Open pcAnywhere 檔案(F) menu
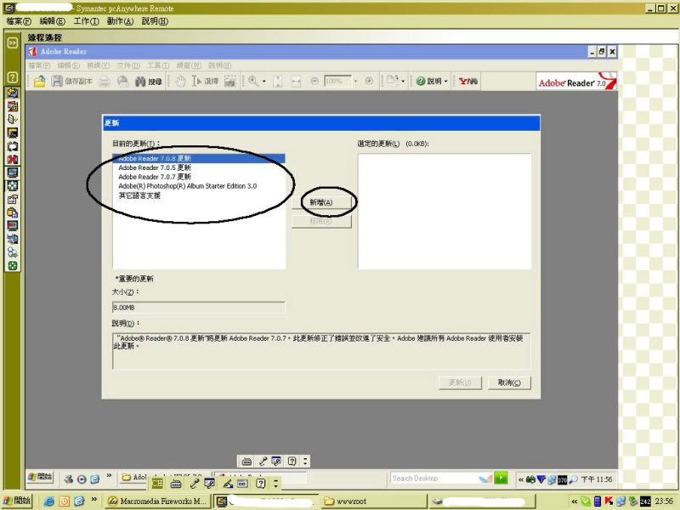 [x=19, y=21]
